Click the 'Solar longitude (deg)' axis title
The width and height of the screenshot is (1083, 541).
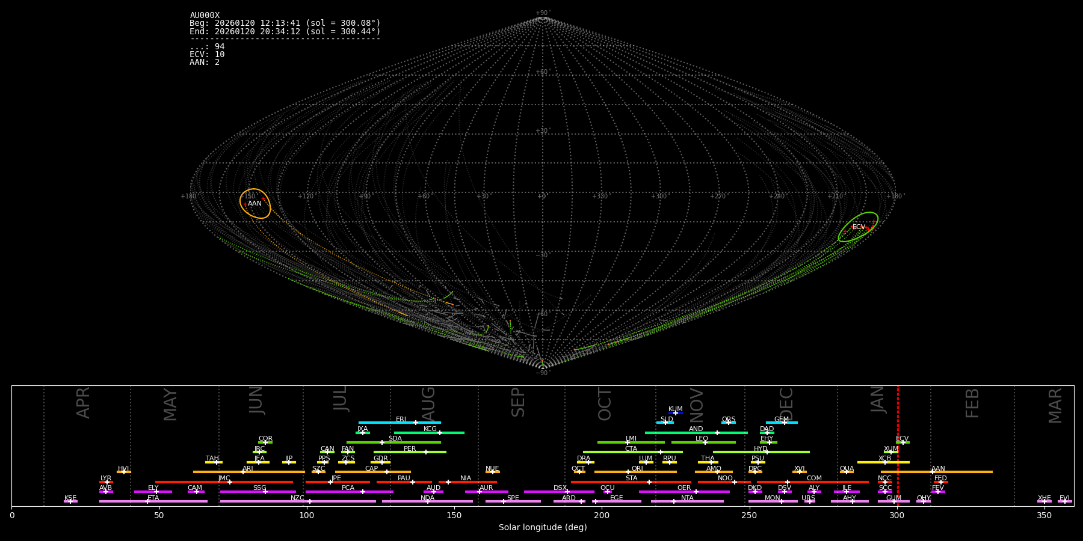coord(543,528)
